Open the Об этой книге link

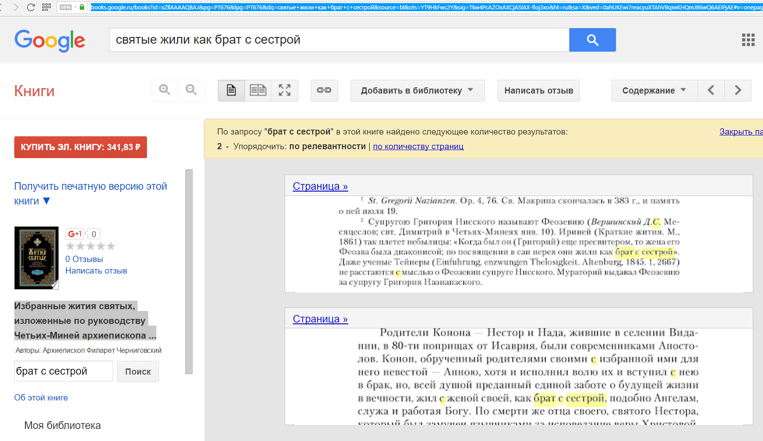41,398
